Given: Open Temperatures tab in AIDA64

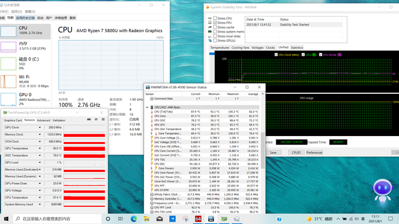Looking at the screenshot, I should pos(220,48).
